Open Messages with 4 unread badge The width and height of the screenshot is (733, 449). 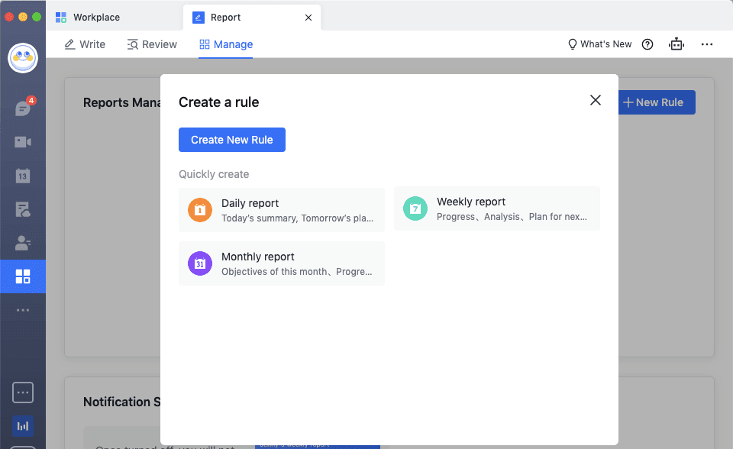(23, 108)
